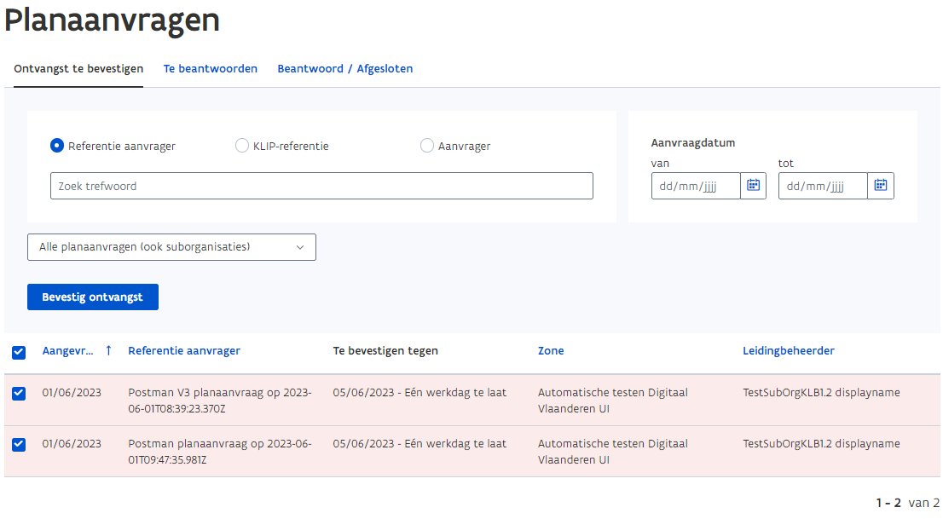Image resolution: width=943 pixels, height=519 pixels.
Task: Uncheck the second planaanvraag row checkbox
Action: [x=19, y=443]
